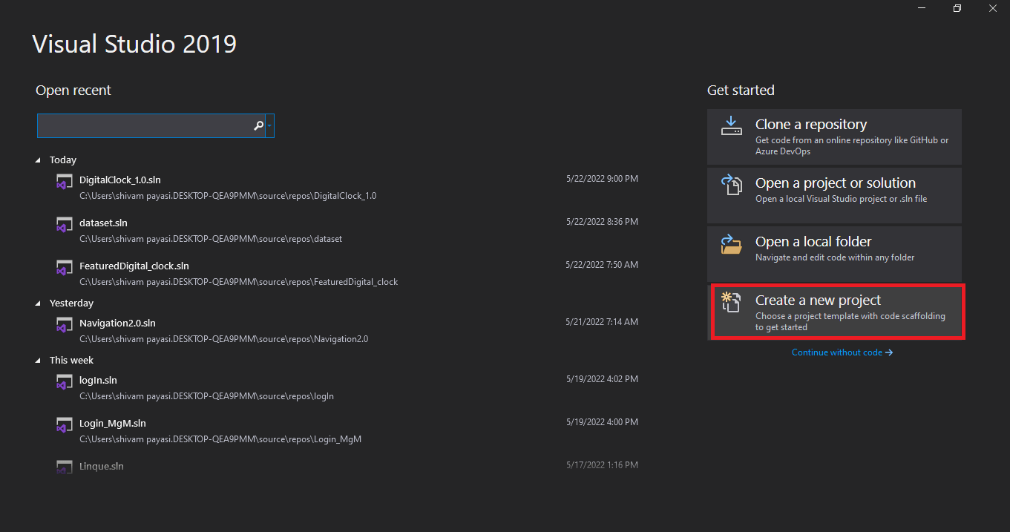Click the 5/21/2022 7:14 AM timestamp
Screen dimensions: 1010x532
[602, 322]
